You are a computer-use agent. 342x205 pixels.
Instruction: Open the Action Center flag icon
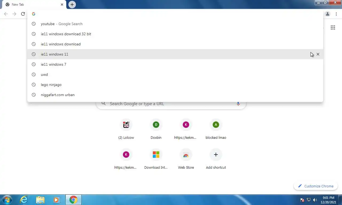302,200
